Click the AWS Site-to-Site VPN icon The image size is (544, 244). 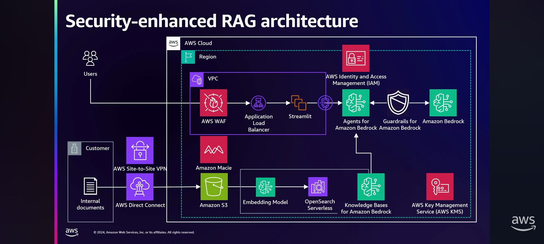tap(140, 150)
